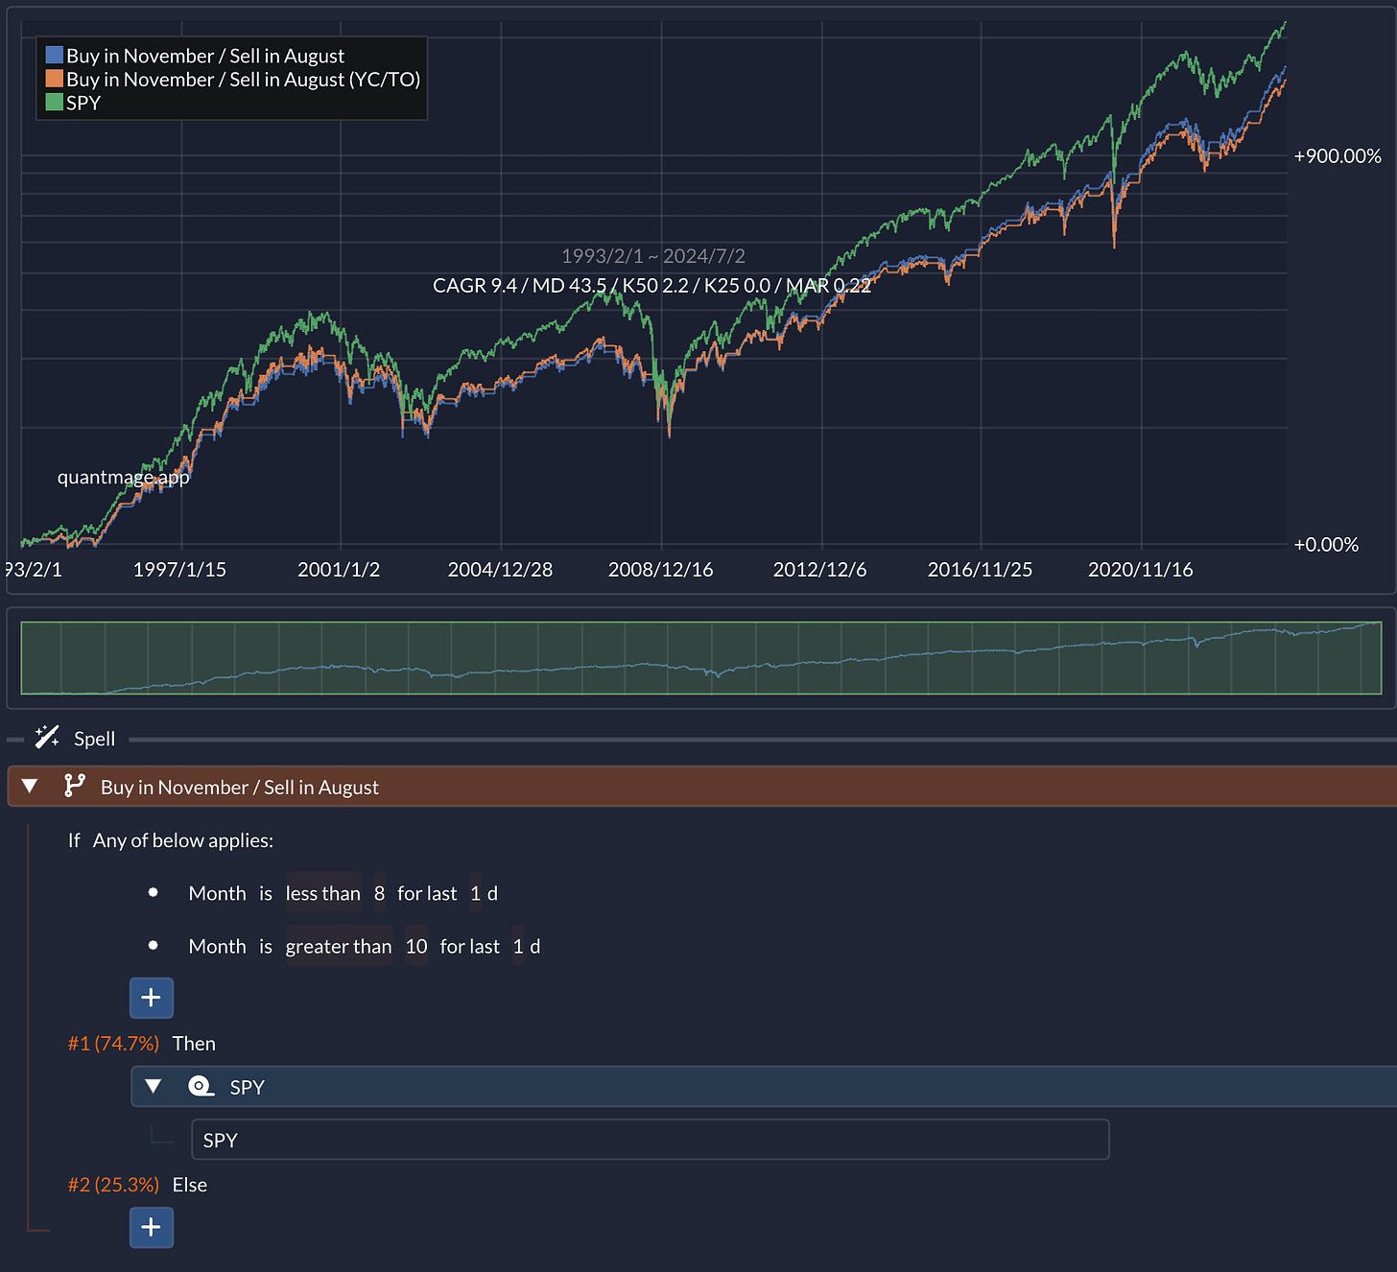Click the 'Then' branch keyword

coord(194,1044)
